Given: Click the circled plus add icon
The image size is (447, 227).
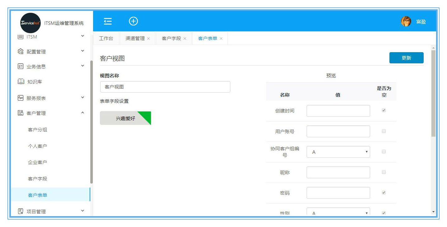Looking at the screenshot, I should pos(134,21).
